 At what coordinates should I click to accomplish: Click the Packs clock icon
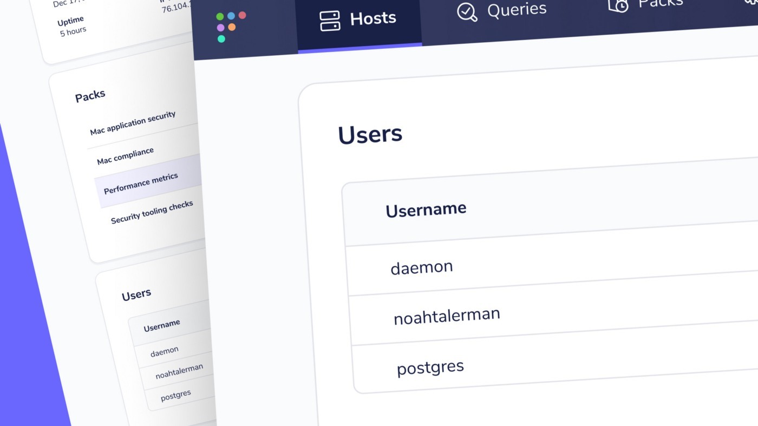click(x=618, y=5)
